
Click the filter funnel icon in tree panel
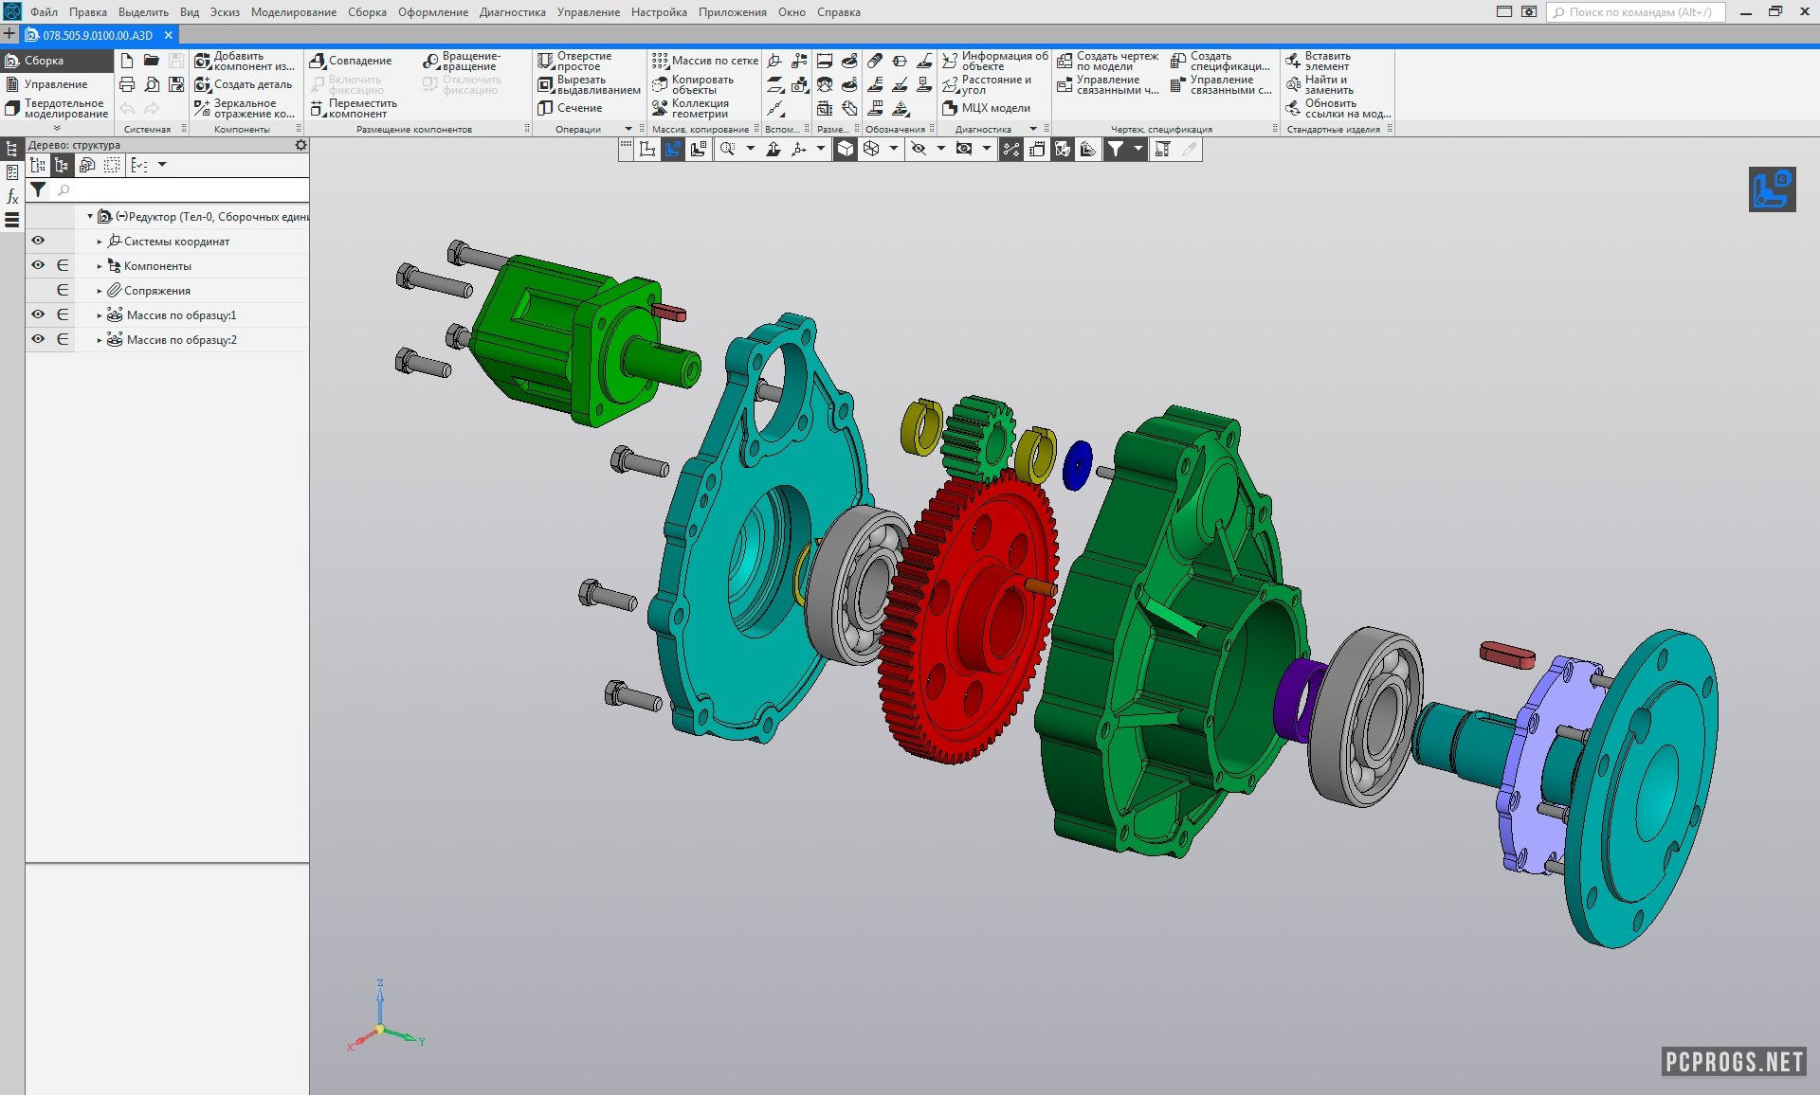38,189
